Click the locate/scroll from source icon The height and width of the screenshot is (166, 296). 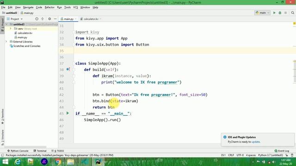tap(37, 19)
